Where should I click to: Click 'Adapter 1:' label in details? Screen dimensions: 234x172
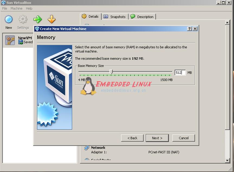pos(99,152)
